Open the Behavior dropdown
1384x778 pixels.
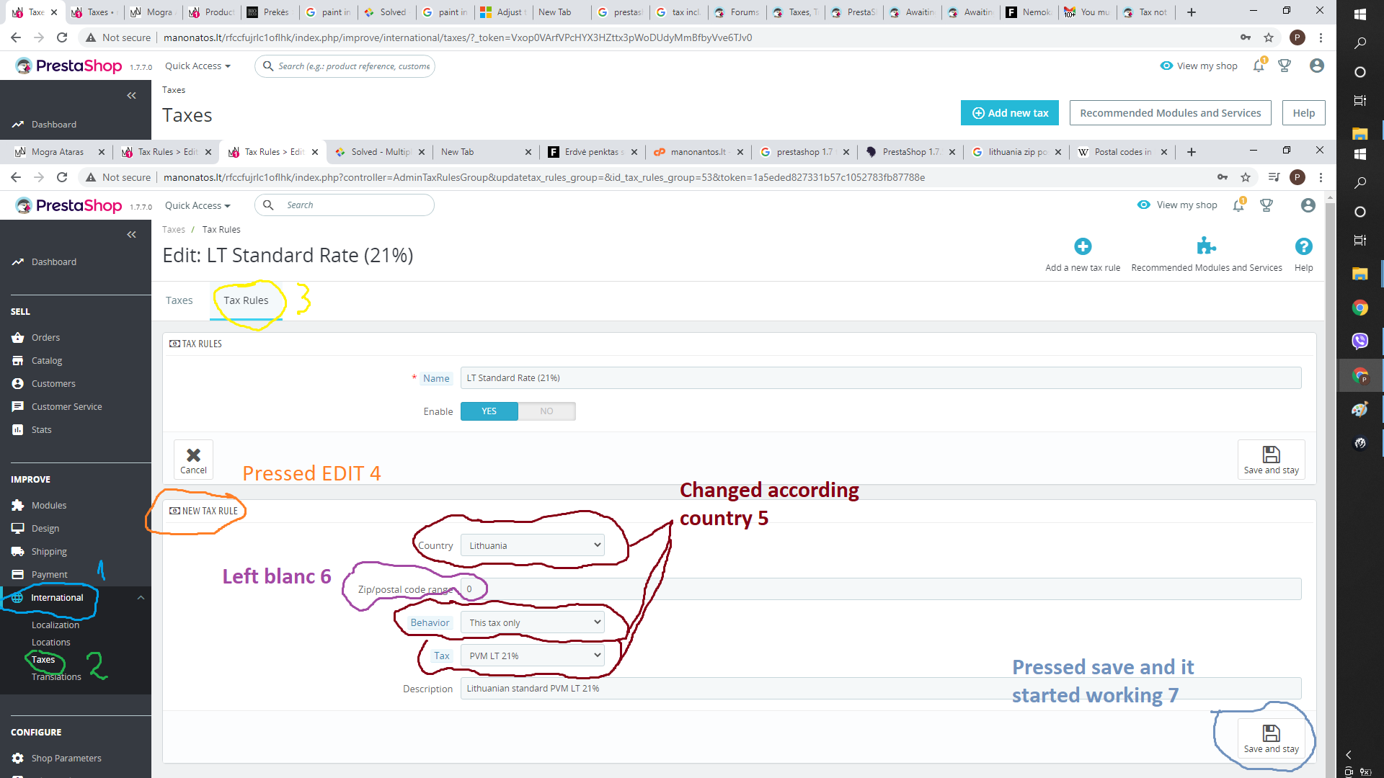click(533, 622)
